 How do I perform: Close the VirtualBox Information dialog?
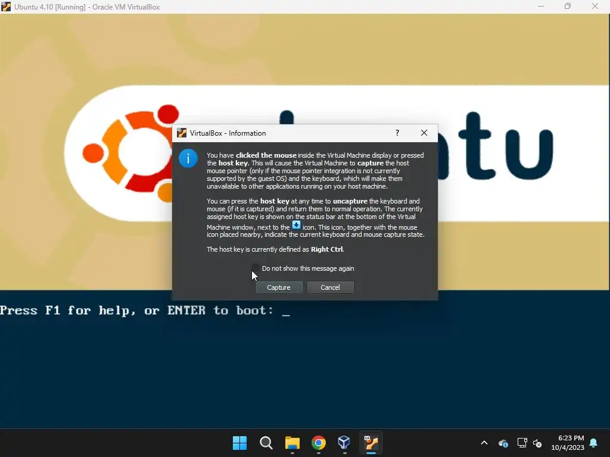pyautogui.click(x=424, y=133)
